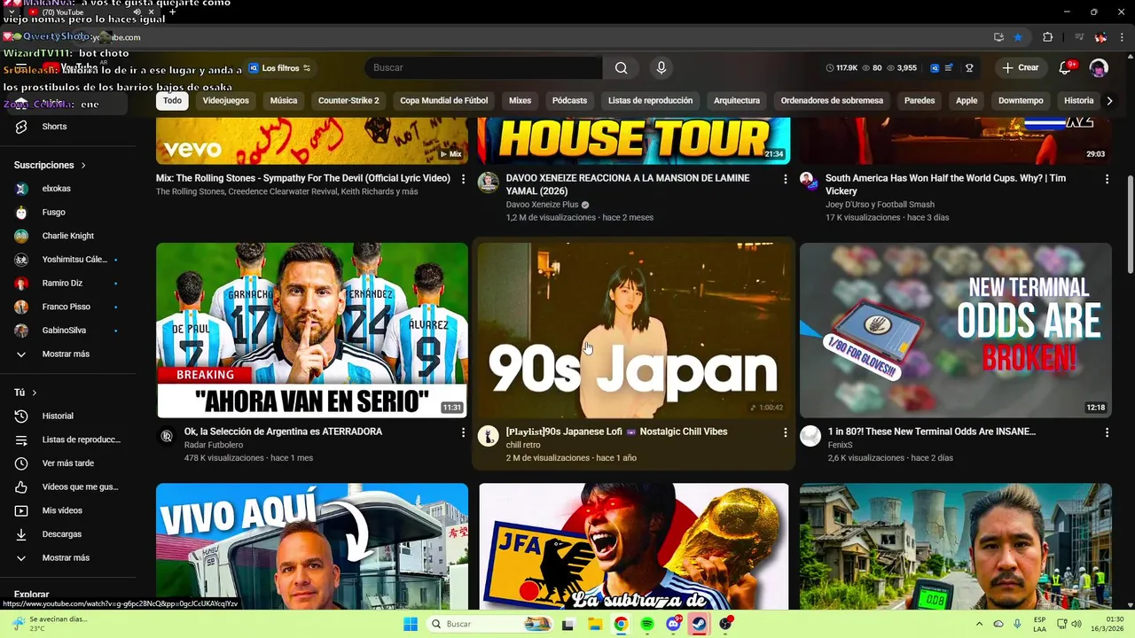Open File Explorer from the taskbar
The image size is (1135, 638).
pyautogui.click(x=595, y=624)
